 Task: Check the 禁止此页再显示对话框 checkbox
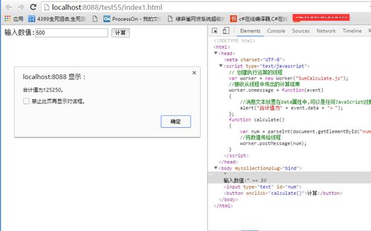27,101
